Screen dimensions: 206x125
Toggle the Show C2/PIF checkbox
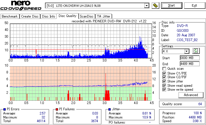[164, 77]
